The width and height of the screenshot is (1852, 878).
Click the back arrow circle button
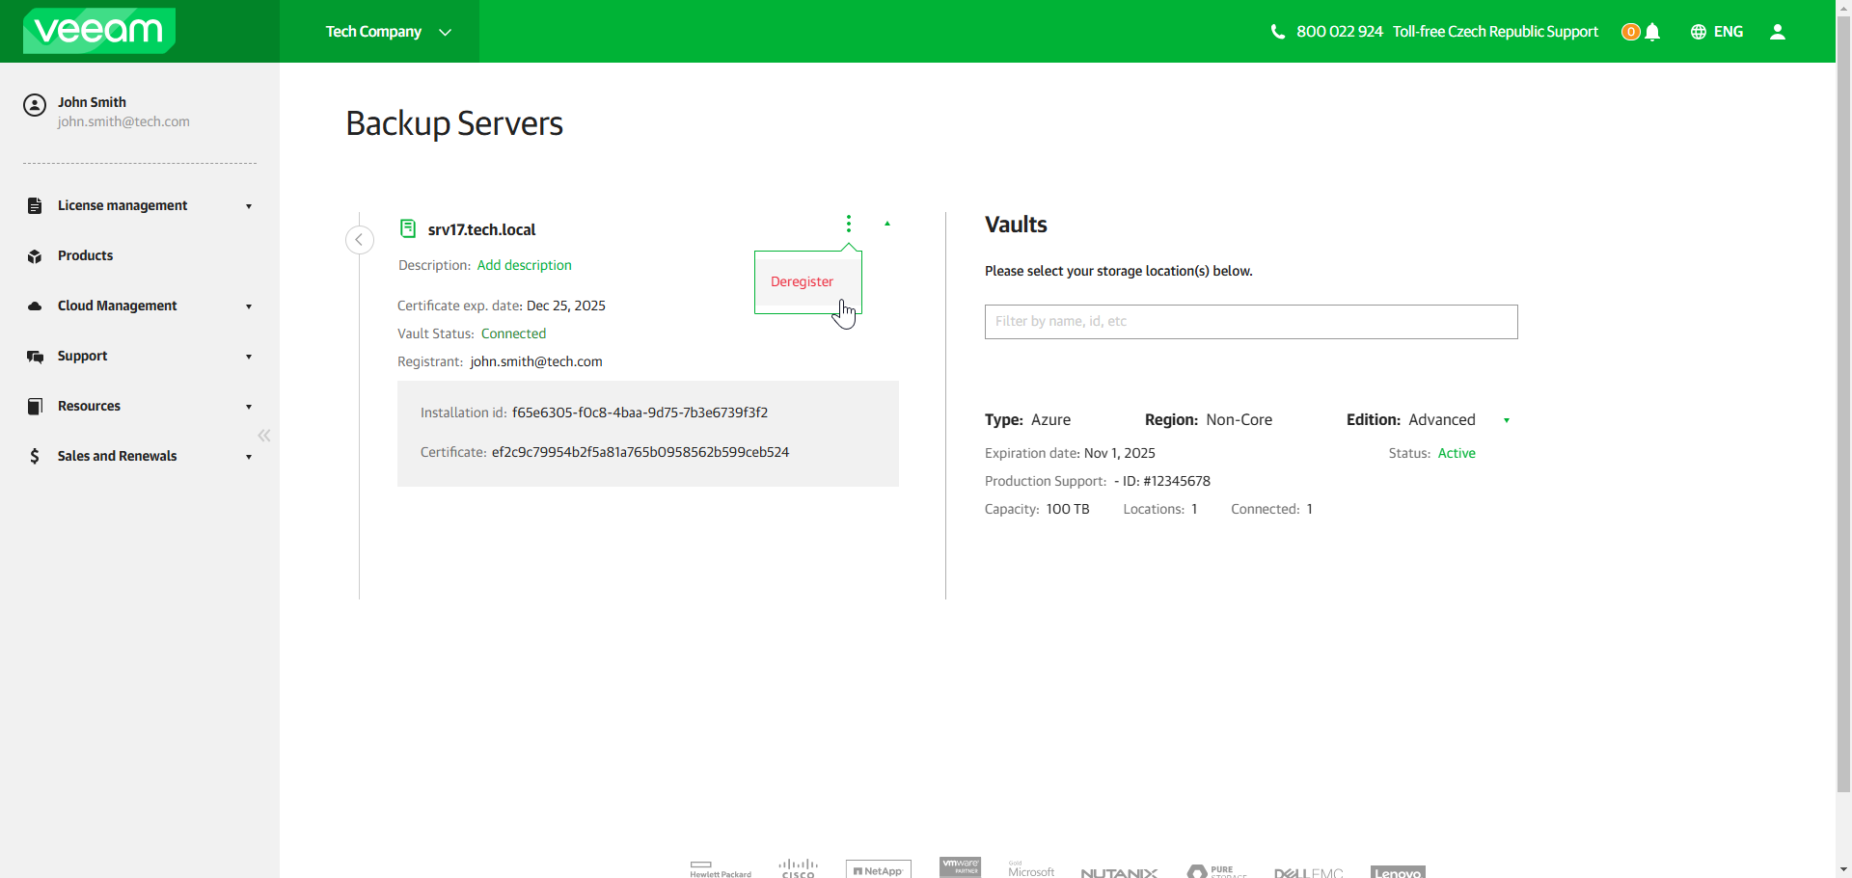[x=360, y=240]
